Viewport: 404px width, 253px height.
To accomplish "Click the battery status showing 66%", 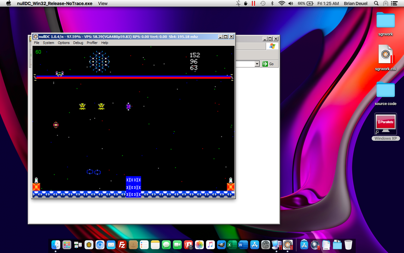I will pyautogui.click(x=306, y=3).
